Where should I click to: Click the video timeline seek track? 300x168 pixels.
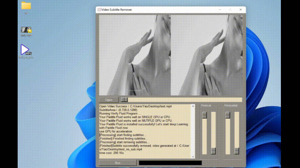(x=181, y=100)
